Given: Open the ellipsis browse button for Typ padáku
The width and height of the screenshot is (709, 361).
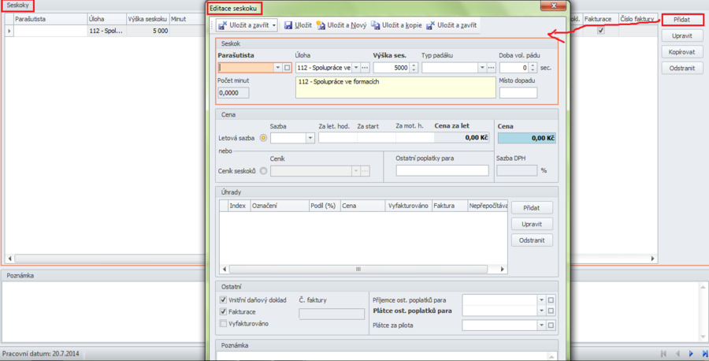Looking at the screenshot, I should tap(490, 68).
